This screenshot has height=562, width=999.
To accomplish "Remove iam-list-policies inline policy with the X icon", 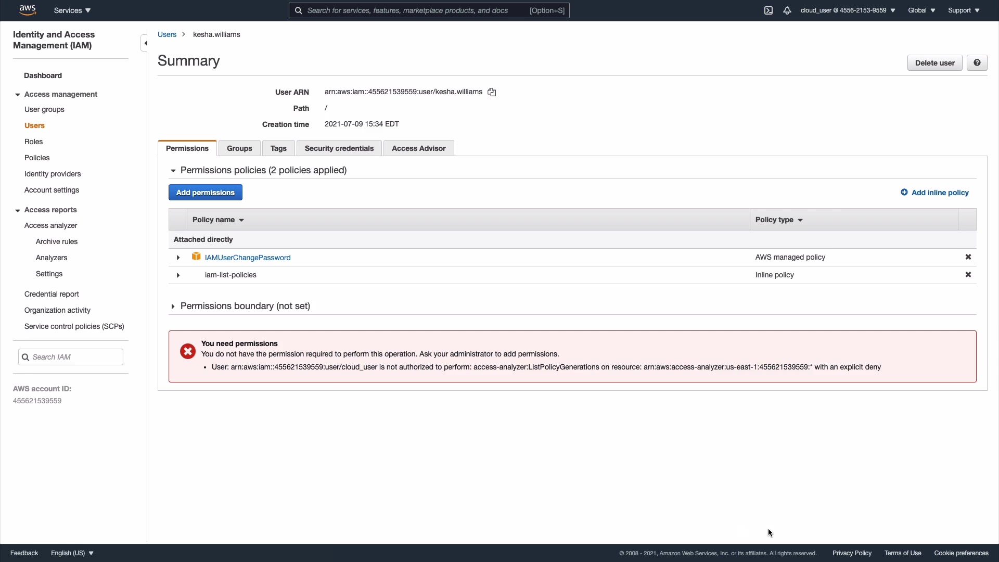I will click(968, 275).
